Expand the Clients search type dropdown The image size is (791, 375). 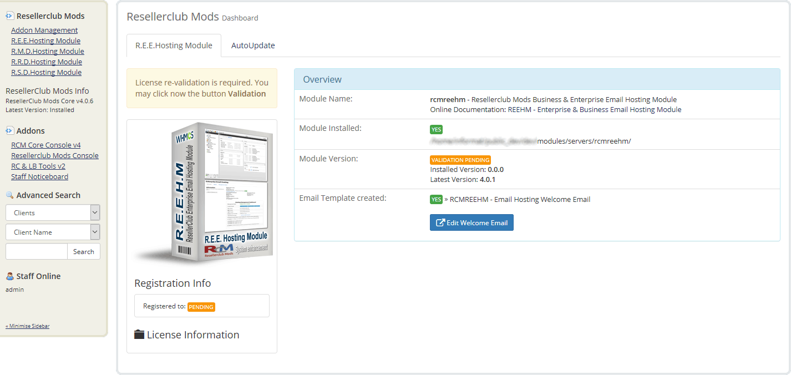[x=53, y=212]
